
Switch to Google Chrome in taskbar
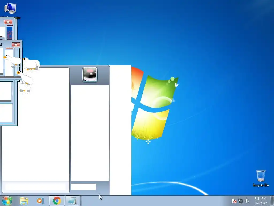pos(57,201)
